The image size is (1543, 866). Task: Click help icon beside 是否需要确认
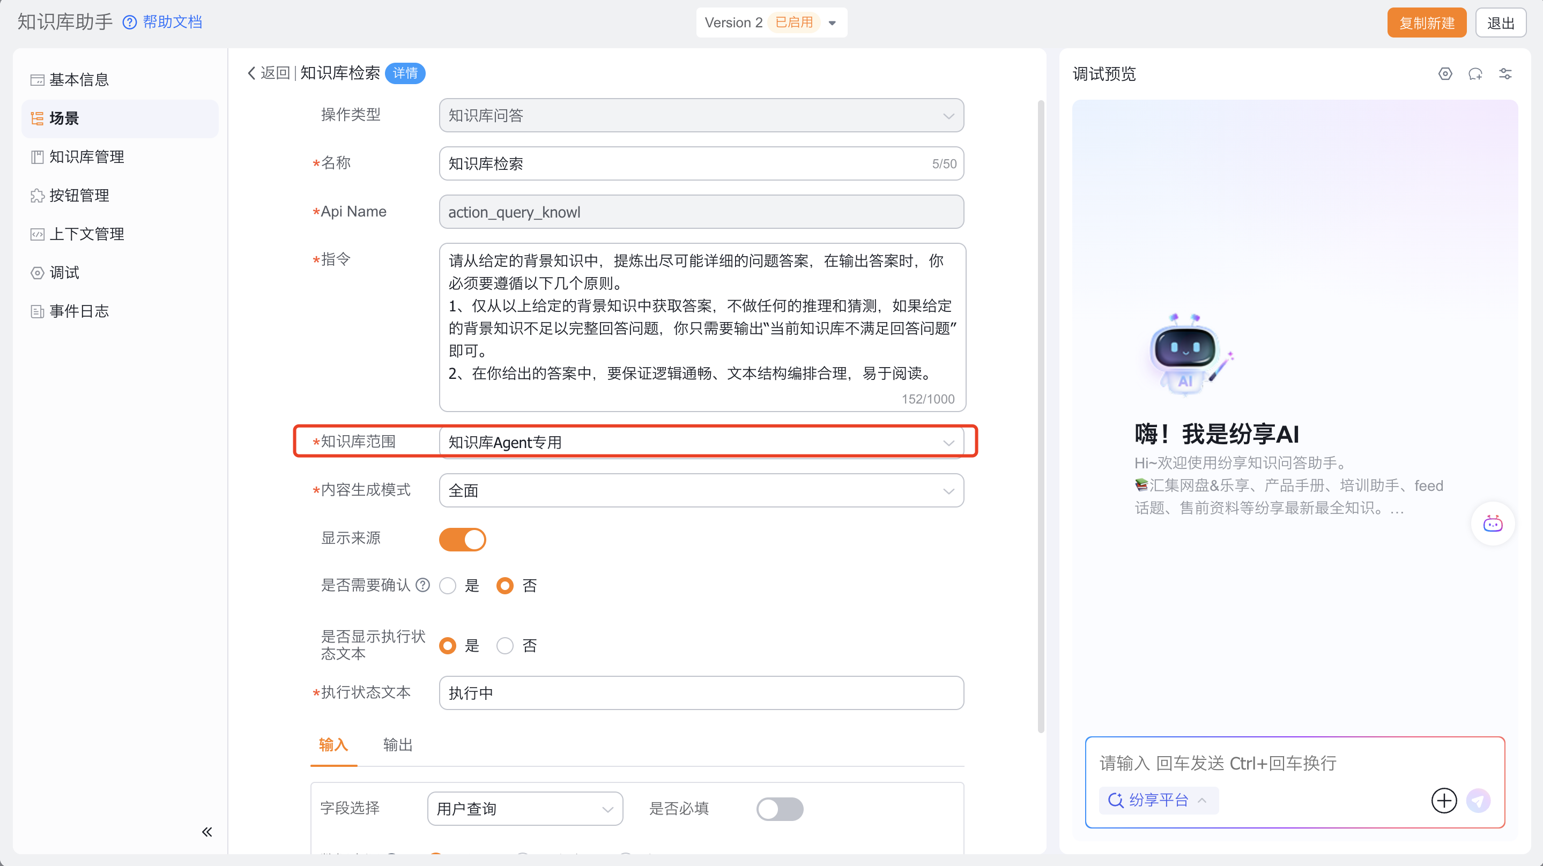[423, 585]
